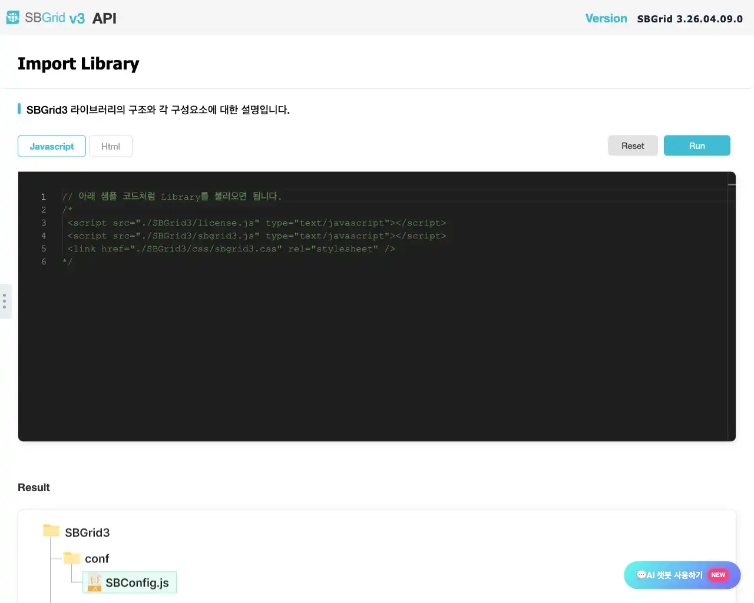The image size is (754, 603).
Task: Collapse the conf folder node
Action: [x=97, y=558]
